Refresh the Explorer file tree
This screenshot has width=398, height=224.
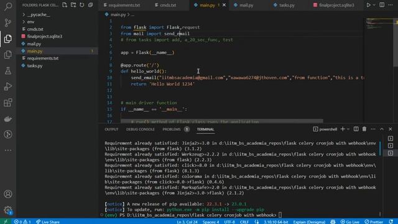pyautogui.click(x=81, y=5)
